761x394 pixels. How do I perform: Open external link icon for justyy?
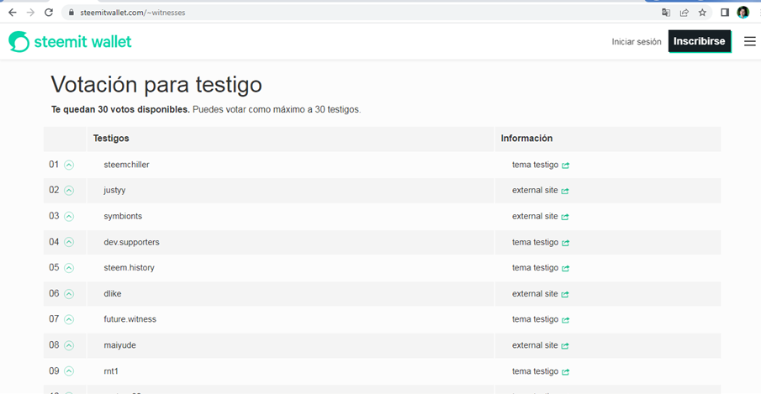tap(565, 191)
